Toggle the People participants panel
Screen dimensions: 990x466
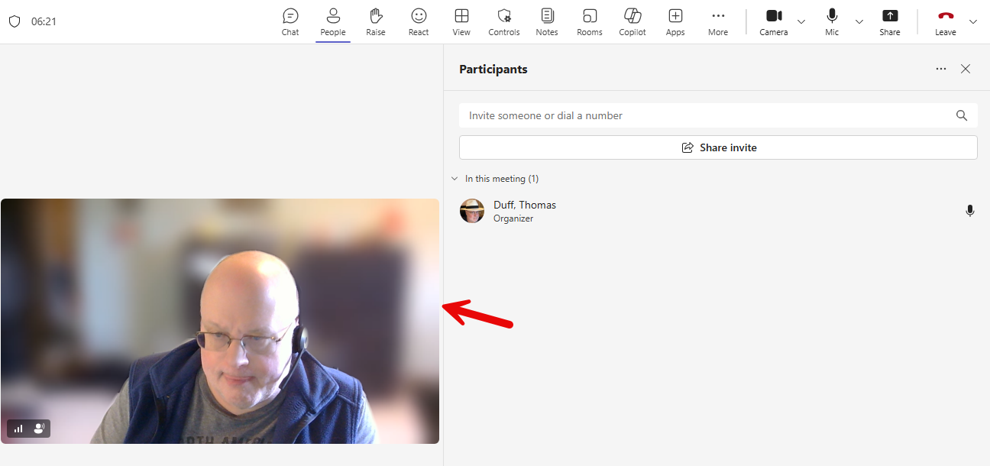click(x=333, y=21)
